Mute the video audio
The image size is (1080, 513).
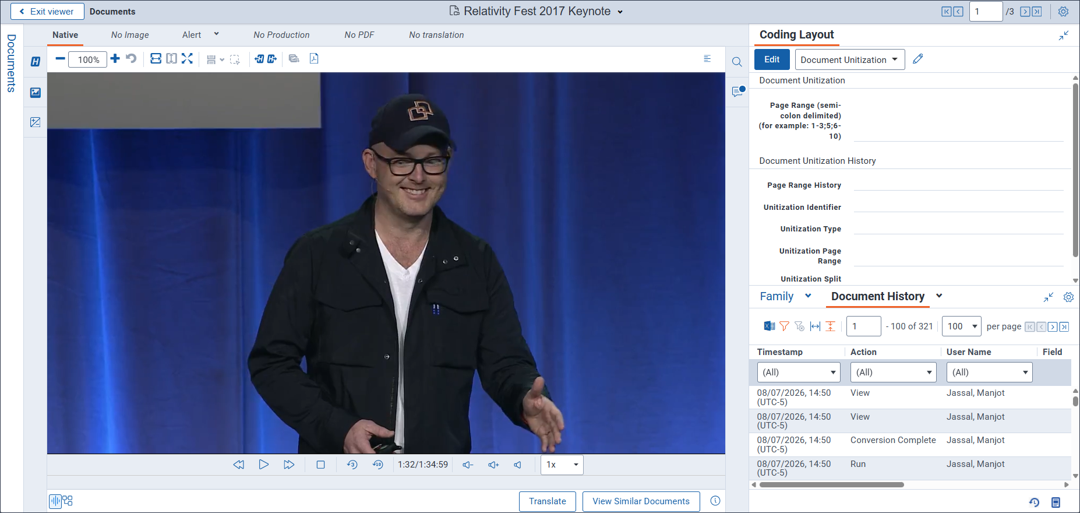[x=517, y=465]
